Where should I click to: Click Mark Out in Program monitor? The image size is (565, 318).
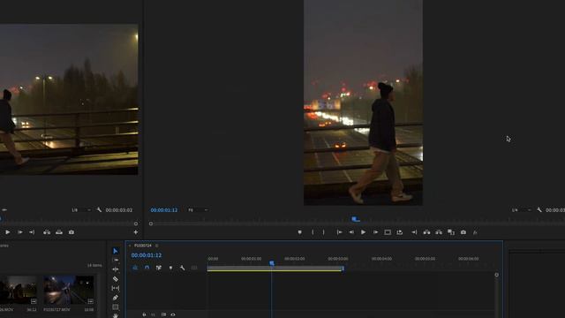tap(324, 232)
